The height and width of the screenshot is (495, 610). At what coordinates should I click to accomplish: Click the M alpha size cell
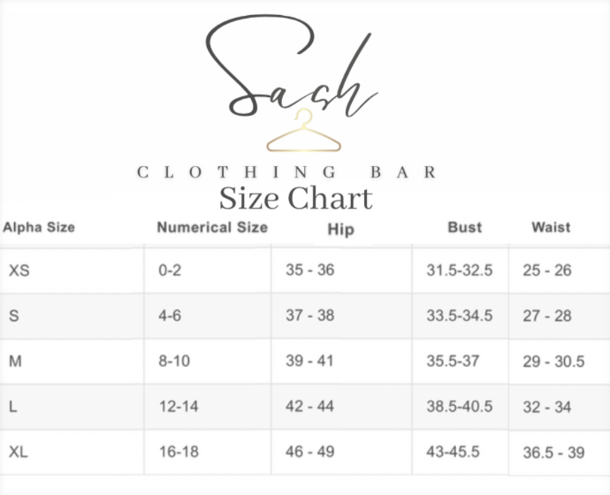click(x=15, y=362)
